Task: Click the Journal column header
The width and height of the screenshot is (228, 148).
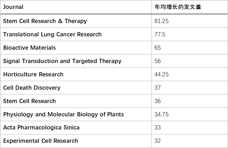Action: [x=76, y=7]
